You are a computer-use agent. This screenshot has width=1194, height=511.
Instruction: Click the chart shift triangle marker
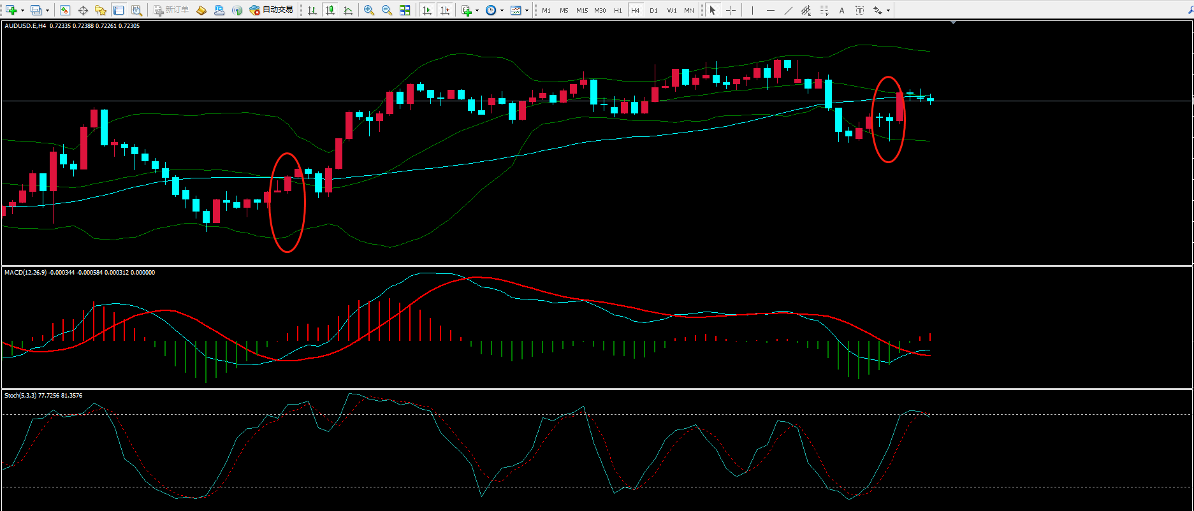(x=953, y=23)
